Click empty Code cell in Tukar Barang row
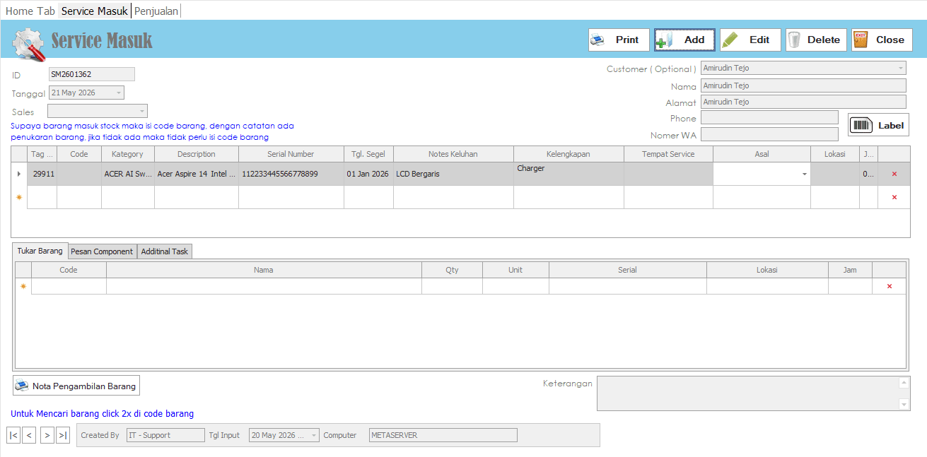Screen dimensions: 927x457 coord(69,286)
